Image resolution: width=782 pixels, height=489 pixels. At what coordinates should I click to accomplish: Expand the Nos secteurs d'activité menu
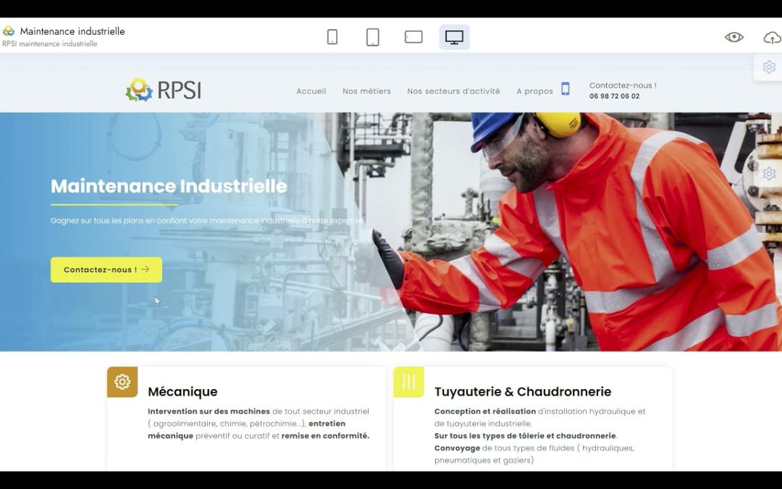[x=453, y=91]
